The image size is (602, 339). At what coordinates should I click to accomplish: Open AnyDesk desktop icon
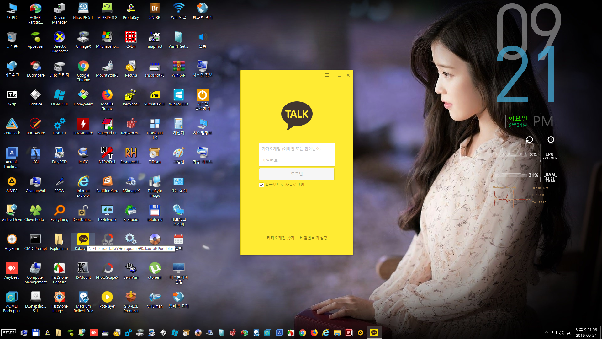point(12,271)
